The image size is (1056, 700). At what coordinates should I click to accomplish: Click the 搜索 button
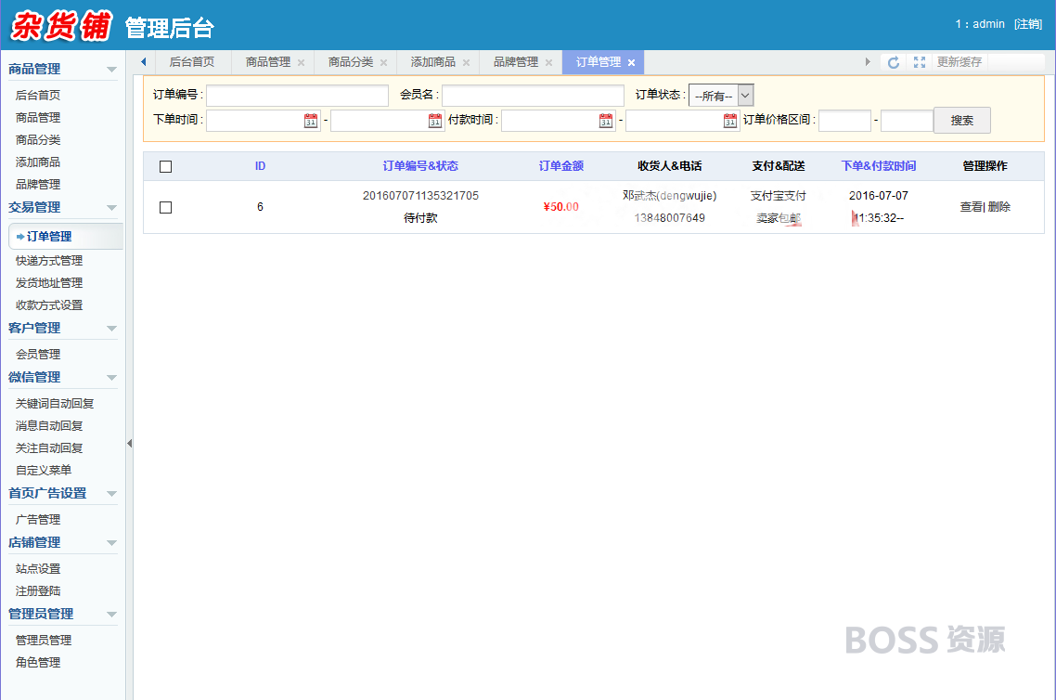point(961,121)
